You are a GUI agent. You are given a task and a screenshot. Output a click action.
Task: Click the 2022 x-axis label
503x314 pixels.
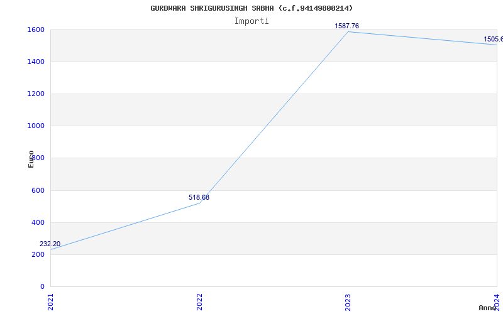coord(199,302)
